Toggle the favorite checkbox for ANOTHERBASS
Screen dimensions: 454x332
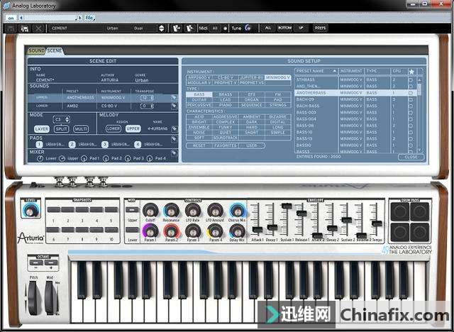click(411, 93)
